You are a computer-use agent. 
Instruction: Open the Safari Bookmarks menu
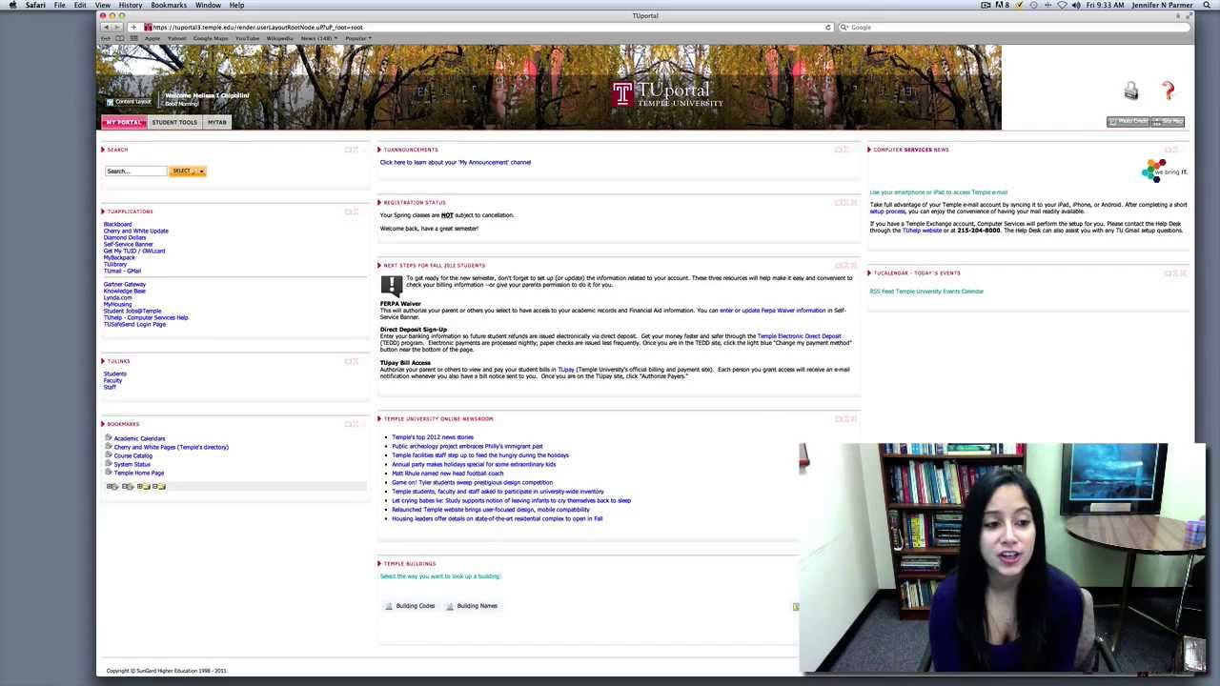tap(169, 5)
